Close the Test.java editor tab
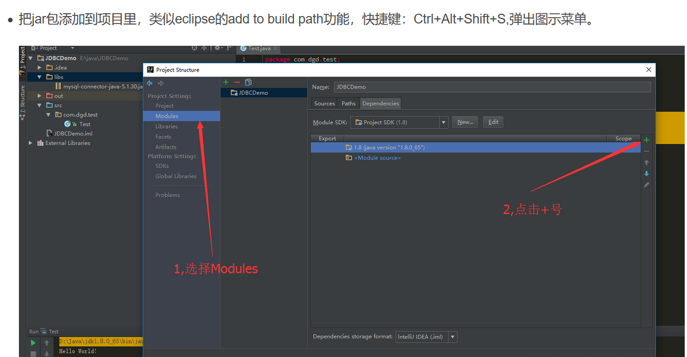Viewport: 687px width, 357px height. click(276, 49)
